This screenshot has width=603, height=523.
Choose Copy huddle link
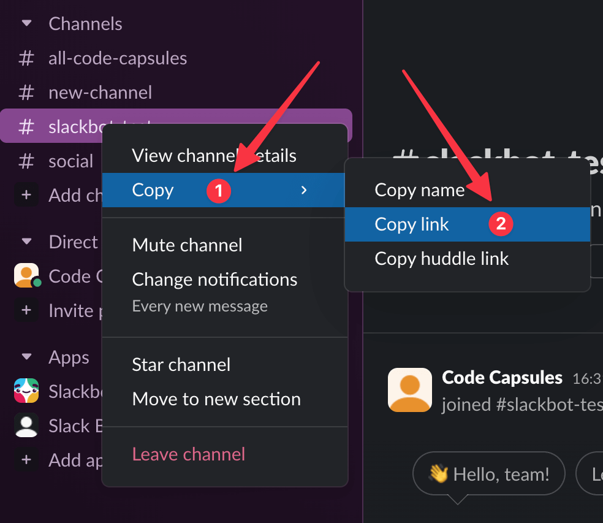pos(442,259)
